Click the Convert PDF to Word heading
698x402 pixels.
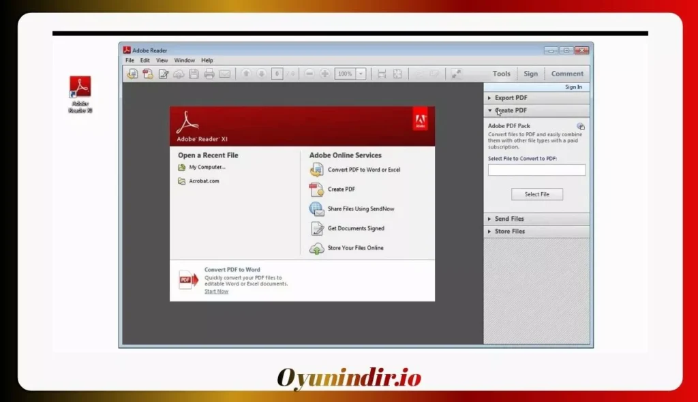coord(232,270)
